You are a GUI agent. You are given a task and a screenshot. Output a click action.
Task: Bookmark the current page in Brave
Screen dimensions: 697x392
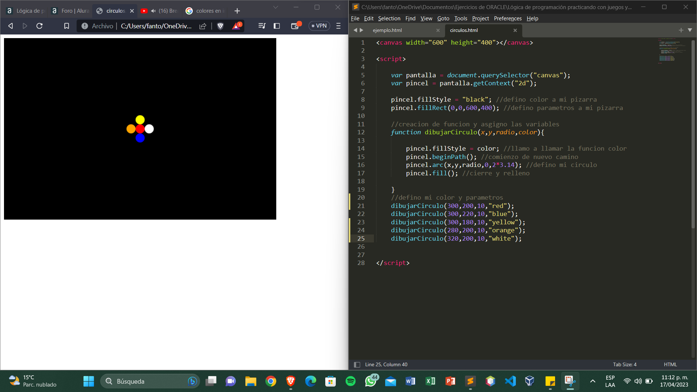point(66,26)
